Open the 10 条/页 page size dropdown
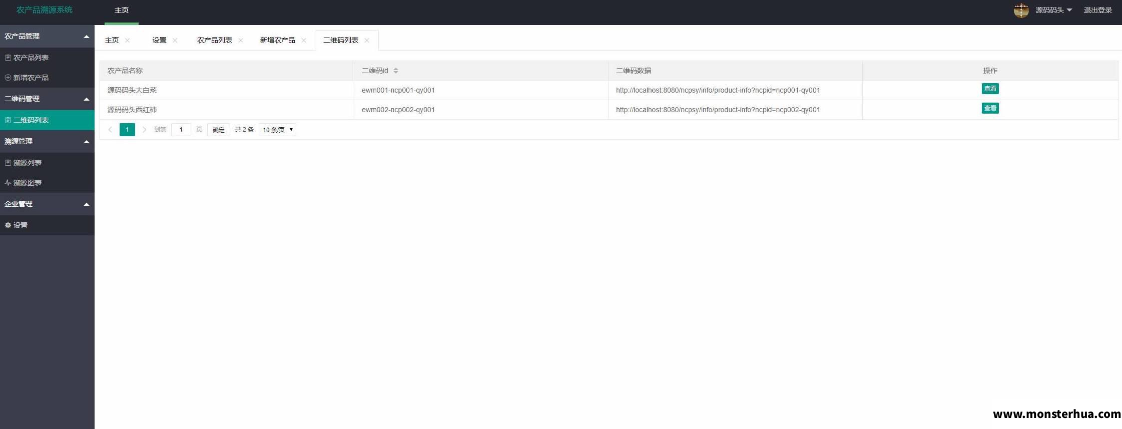The image size is (1122, 429). 278,130
